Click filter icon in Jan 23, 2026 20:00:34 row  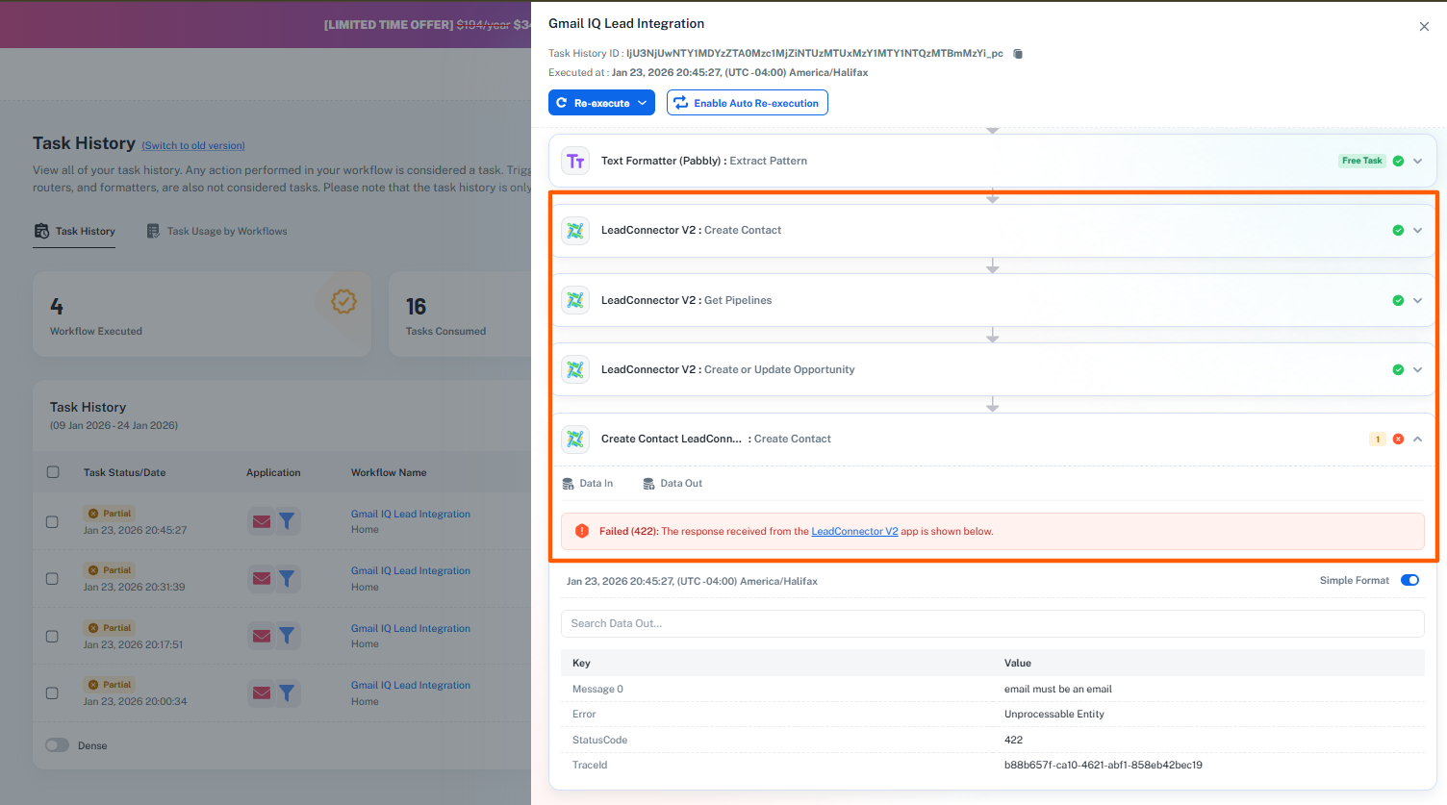coord(287,692)
